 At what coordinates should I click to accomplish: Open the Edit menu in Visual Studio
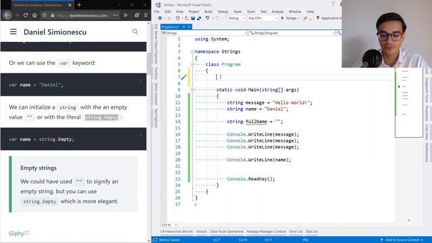[168, 11]
